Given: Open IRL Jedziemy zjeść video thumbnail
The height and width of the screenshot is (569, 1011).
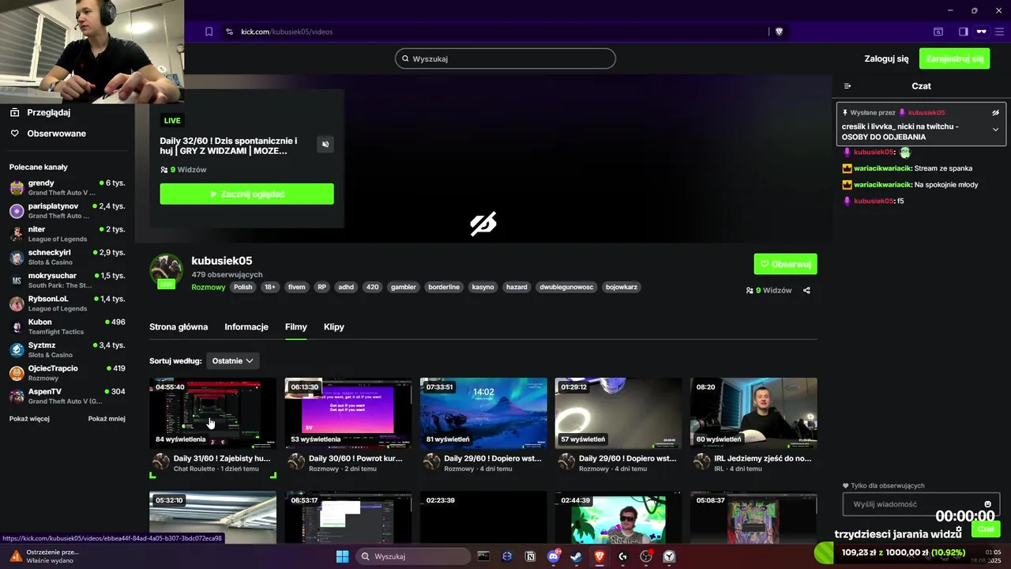Looking at the screenshot, I should point(754,413).
